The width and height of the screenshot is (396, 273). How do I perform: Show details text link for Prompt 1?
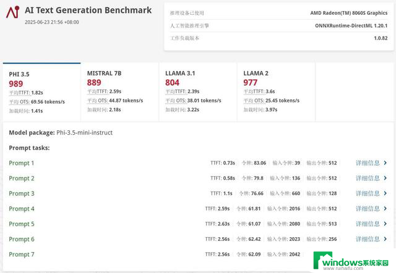368,163
